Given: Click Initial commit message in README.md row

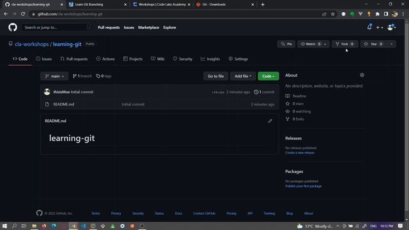Looking at the screenshot, I should point(133,104).
